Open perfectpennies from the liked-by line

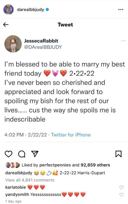pos(55,165)
